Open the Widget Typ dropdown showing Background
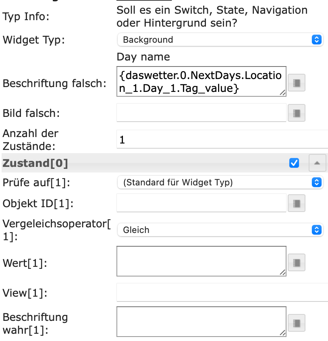The width and height of the screenshot is (328, 341). 220,40
